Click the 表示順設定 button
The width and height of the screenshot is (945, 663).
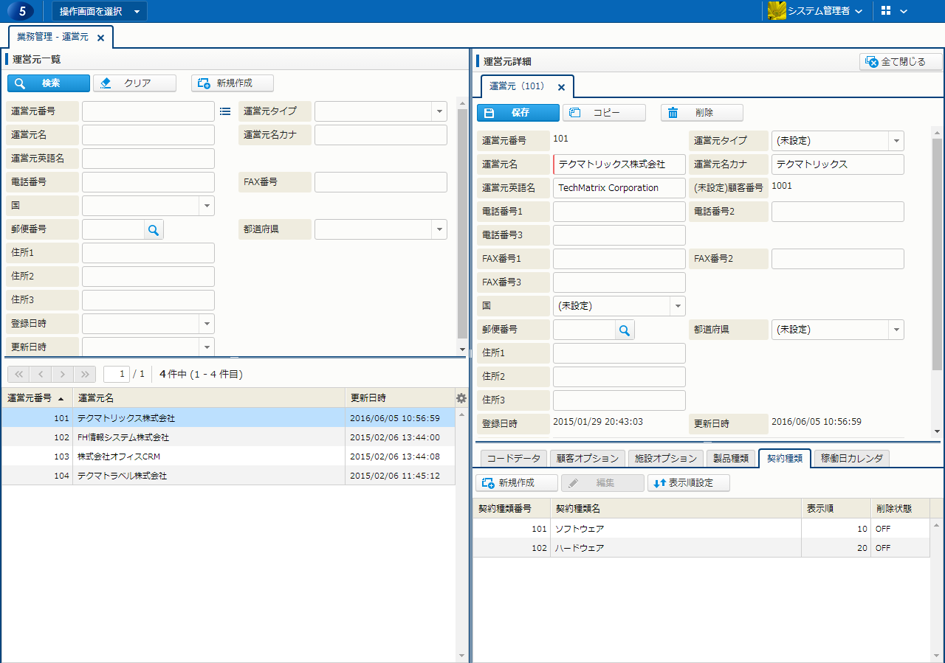688,483
